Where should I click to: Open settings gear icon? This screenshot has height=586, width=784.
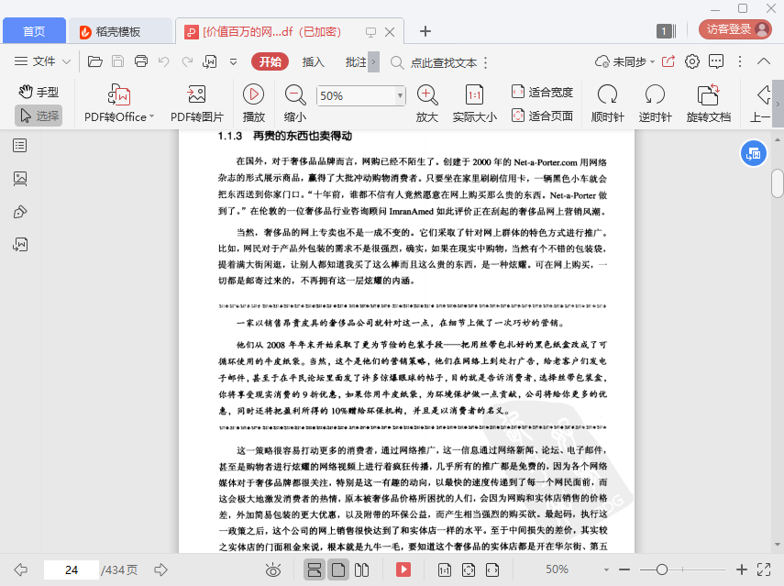pyautogui.click(x=692, y=61)
